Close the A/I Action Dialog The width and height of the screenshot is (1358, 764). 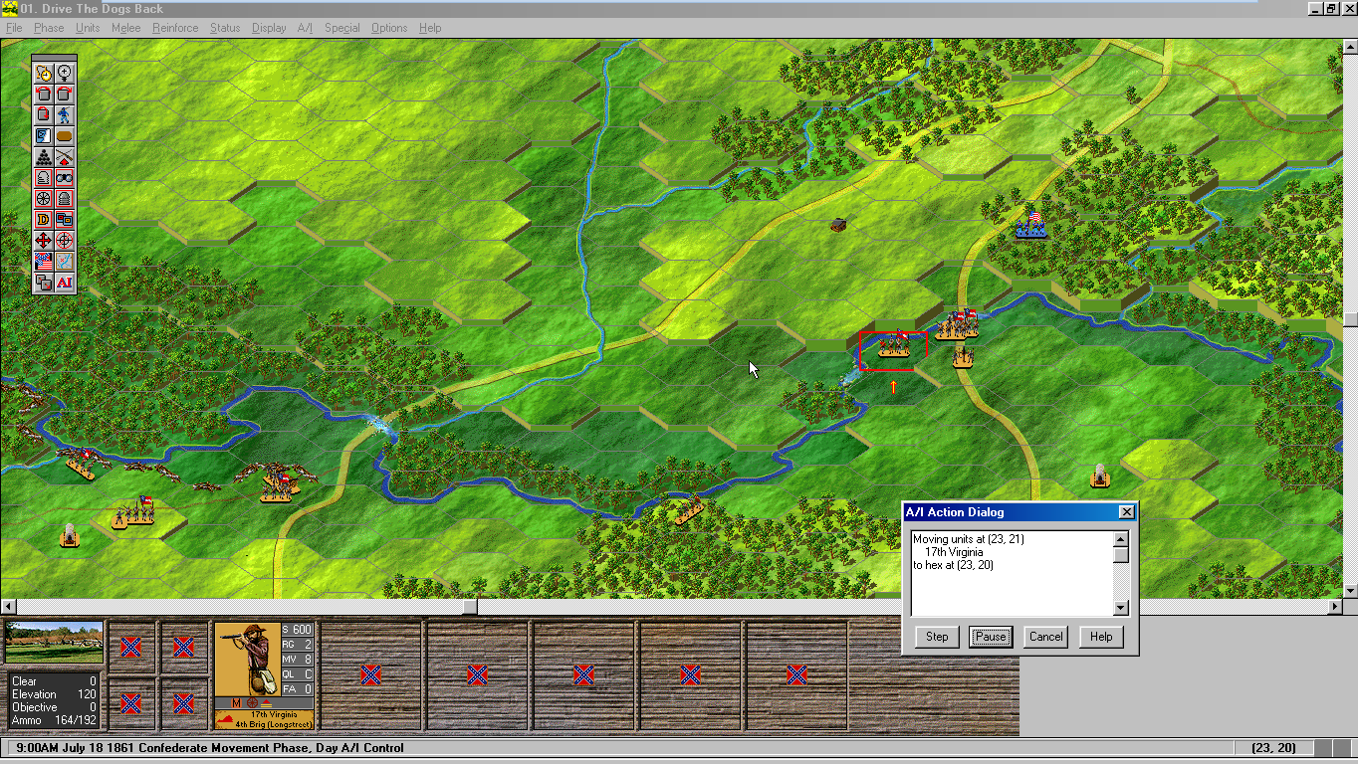click(x=1126, y=512)
